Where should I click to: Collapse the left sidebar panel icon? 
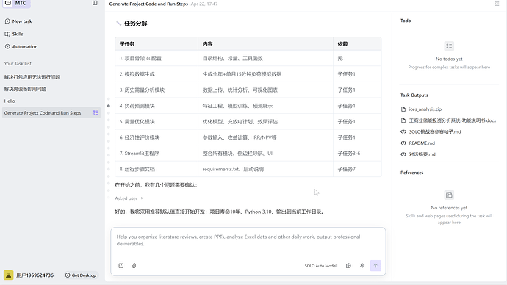pos(95,3)
